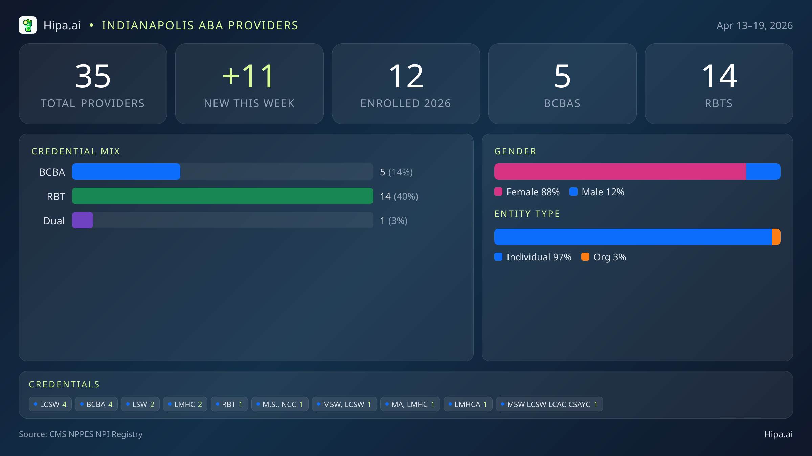The image size is (812, 456).
Task: Expand the Gender section header
Action: tap(515, 151)
